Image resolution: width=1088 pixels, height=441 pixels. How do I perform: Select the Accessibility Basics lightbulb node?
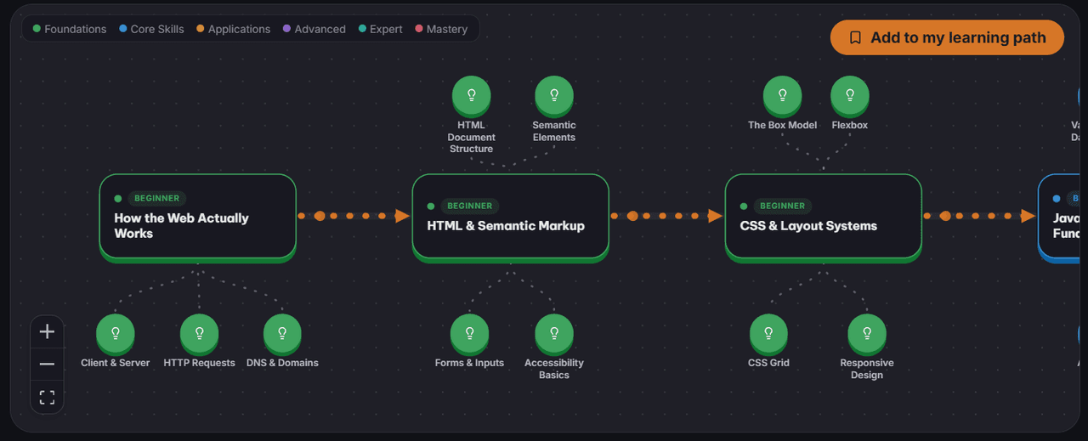tap(554, 333)
